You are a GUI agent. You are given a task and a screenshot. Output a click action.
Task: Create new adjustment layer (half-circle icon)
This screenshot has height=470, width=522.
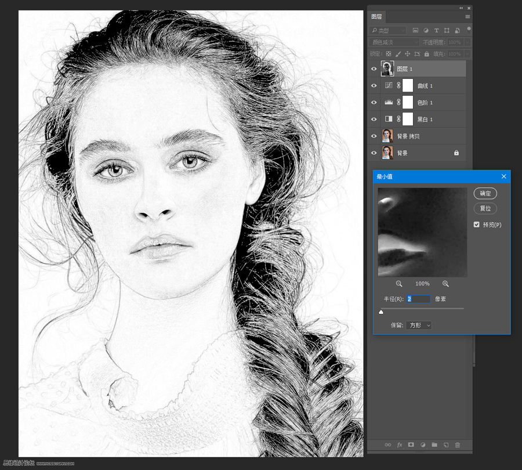pos(423,445)
